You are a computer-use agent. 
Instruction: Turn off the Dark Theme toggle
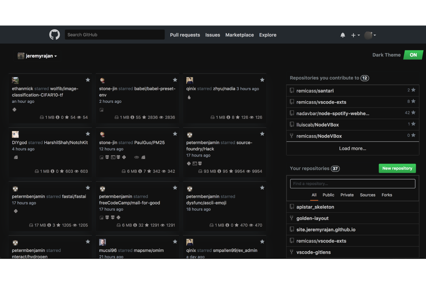[413, 55]
